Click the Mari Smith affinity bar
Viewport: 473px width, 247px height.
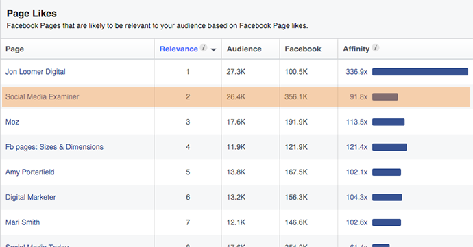387,222
